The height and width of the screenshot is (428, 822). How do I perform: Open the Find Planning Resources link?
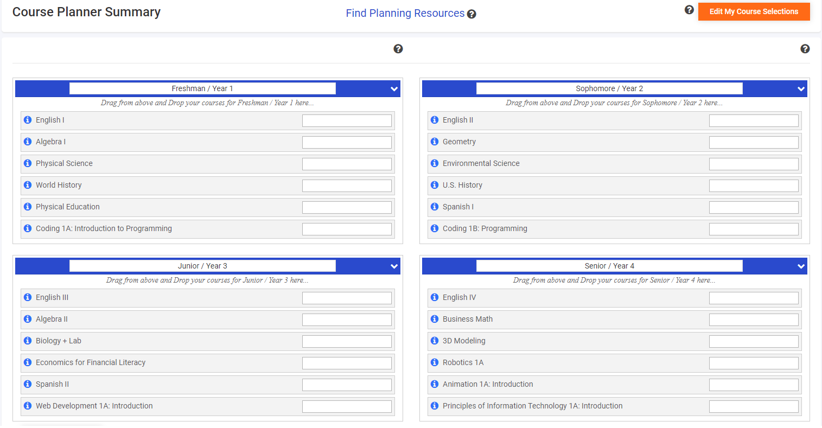[x=405, y=14]
